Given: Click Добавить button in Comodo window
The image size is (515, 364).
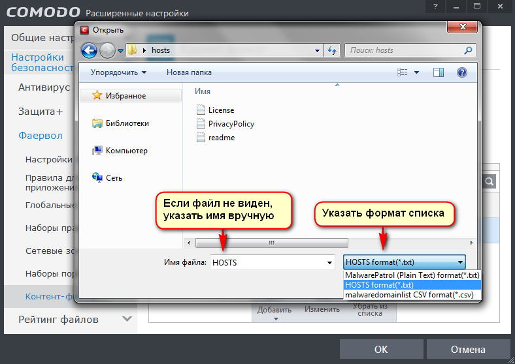Looking at the screenshot, I should click(274, 312).
